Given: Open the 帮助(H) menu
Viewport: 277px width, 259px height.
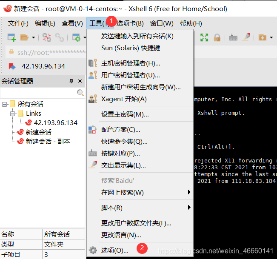Looking at the screenshot, I should 191,23.
